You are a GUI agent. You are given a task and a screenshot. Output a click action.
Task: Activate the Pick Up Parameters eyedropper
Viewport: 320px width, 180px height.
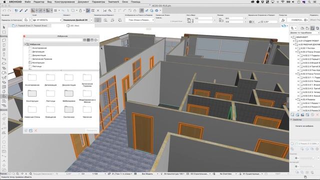pyautogui.click(x=21, y=10)
